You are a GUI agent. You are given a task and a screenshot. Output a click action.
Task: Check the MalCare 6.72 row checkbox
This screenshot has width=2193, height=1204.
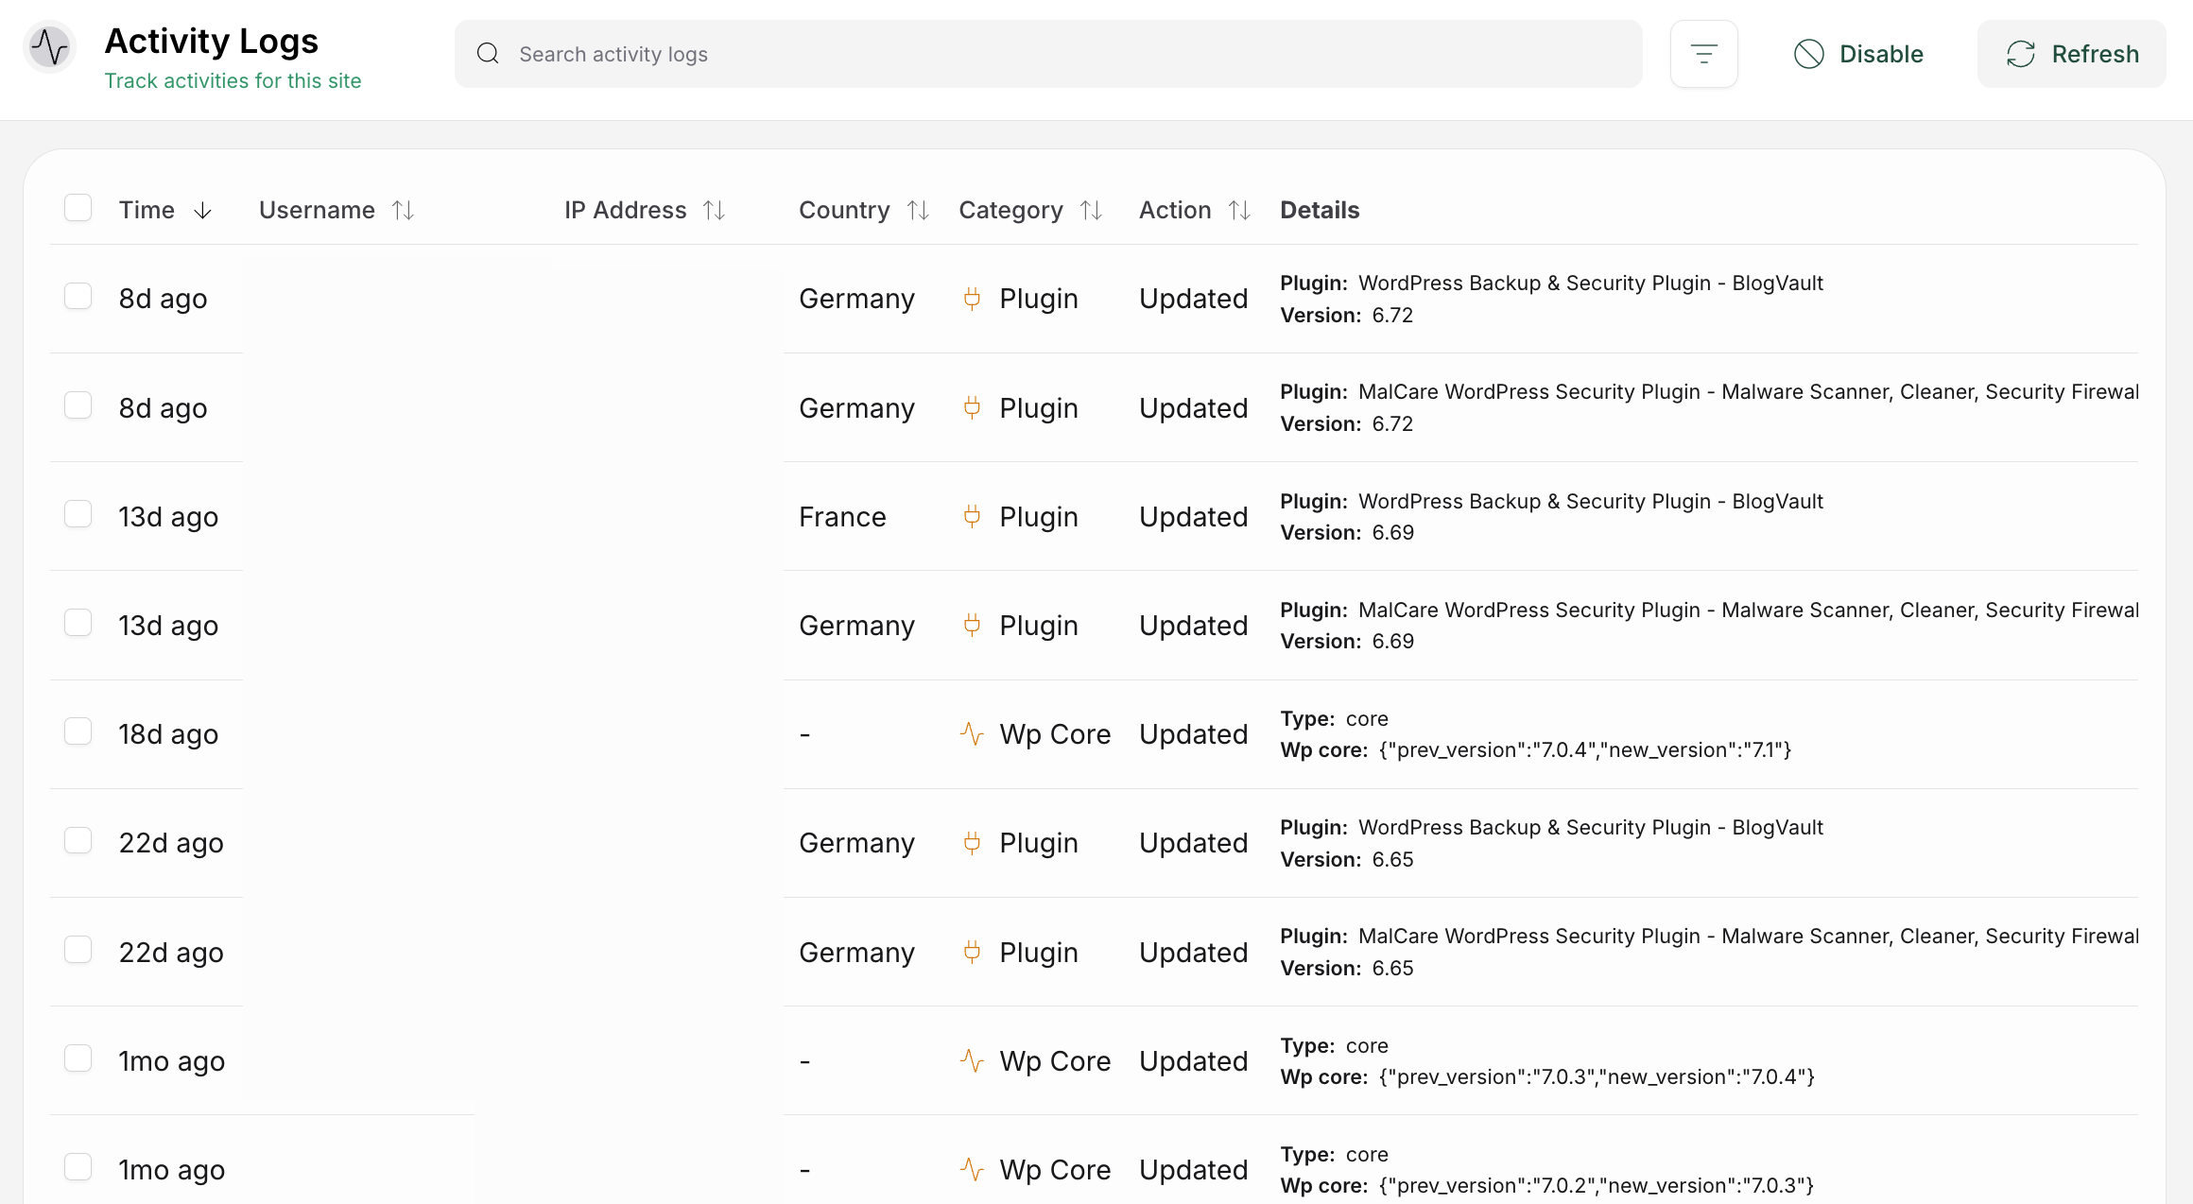click(78, 405)
